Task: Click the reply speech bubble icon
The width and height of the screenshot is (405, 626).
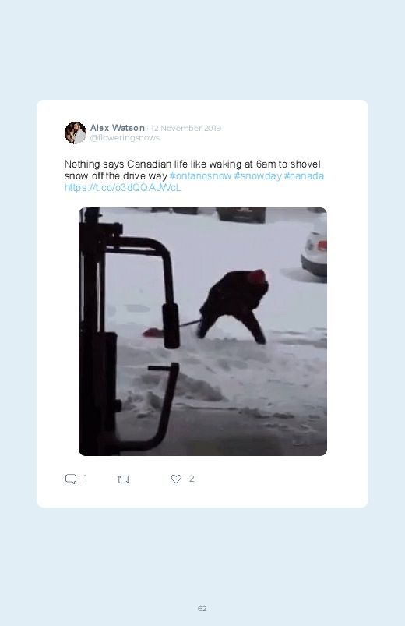Action: (71, 479)
